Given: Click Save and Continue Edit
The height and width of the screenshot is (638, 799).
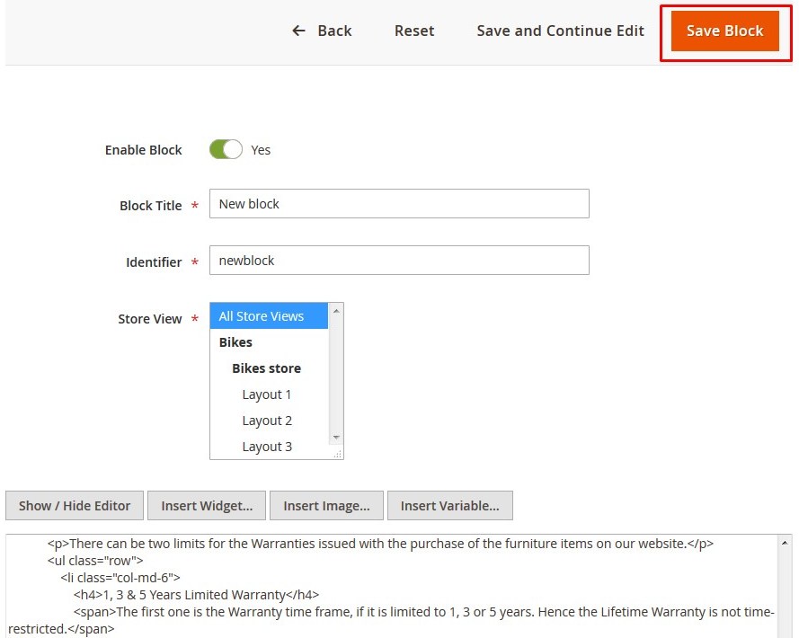Looking at the screenshot, I should click(x=560, y=31).
